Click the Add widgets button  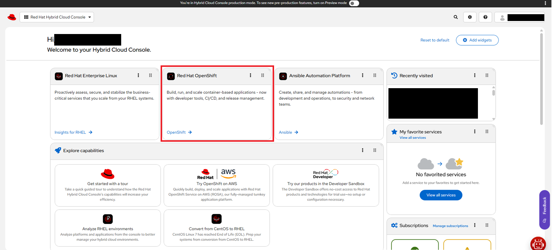tap(477, 40)
